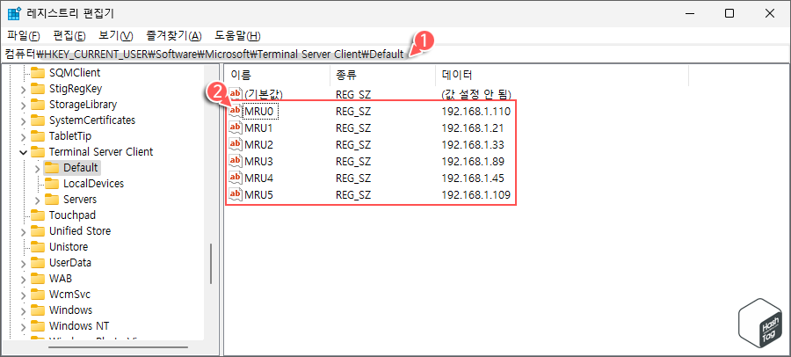Click the Registry Editor app icon in title bar
The width and height of the screenshot is (791, 357).
coord(13,14)
